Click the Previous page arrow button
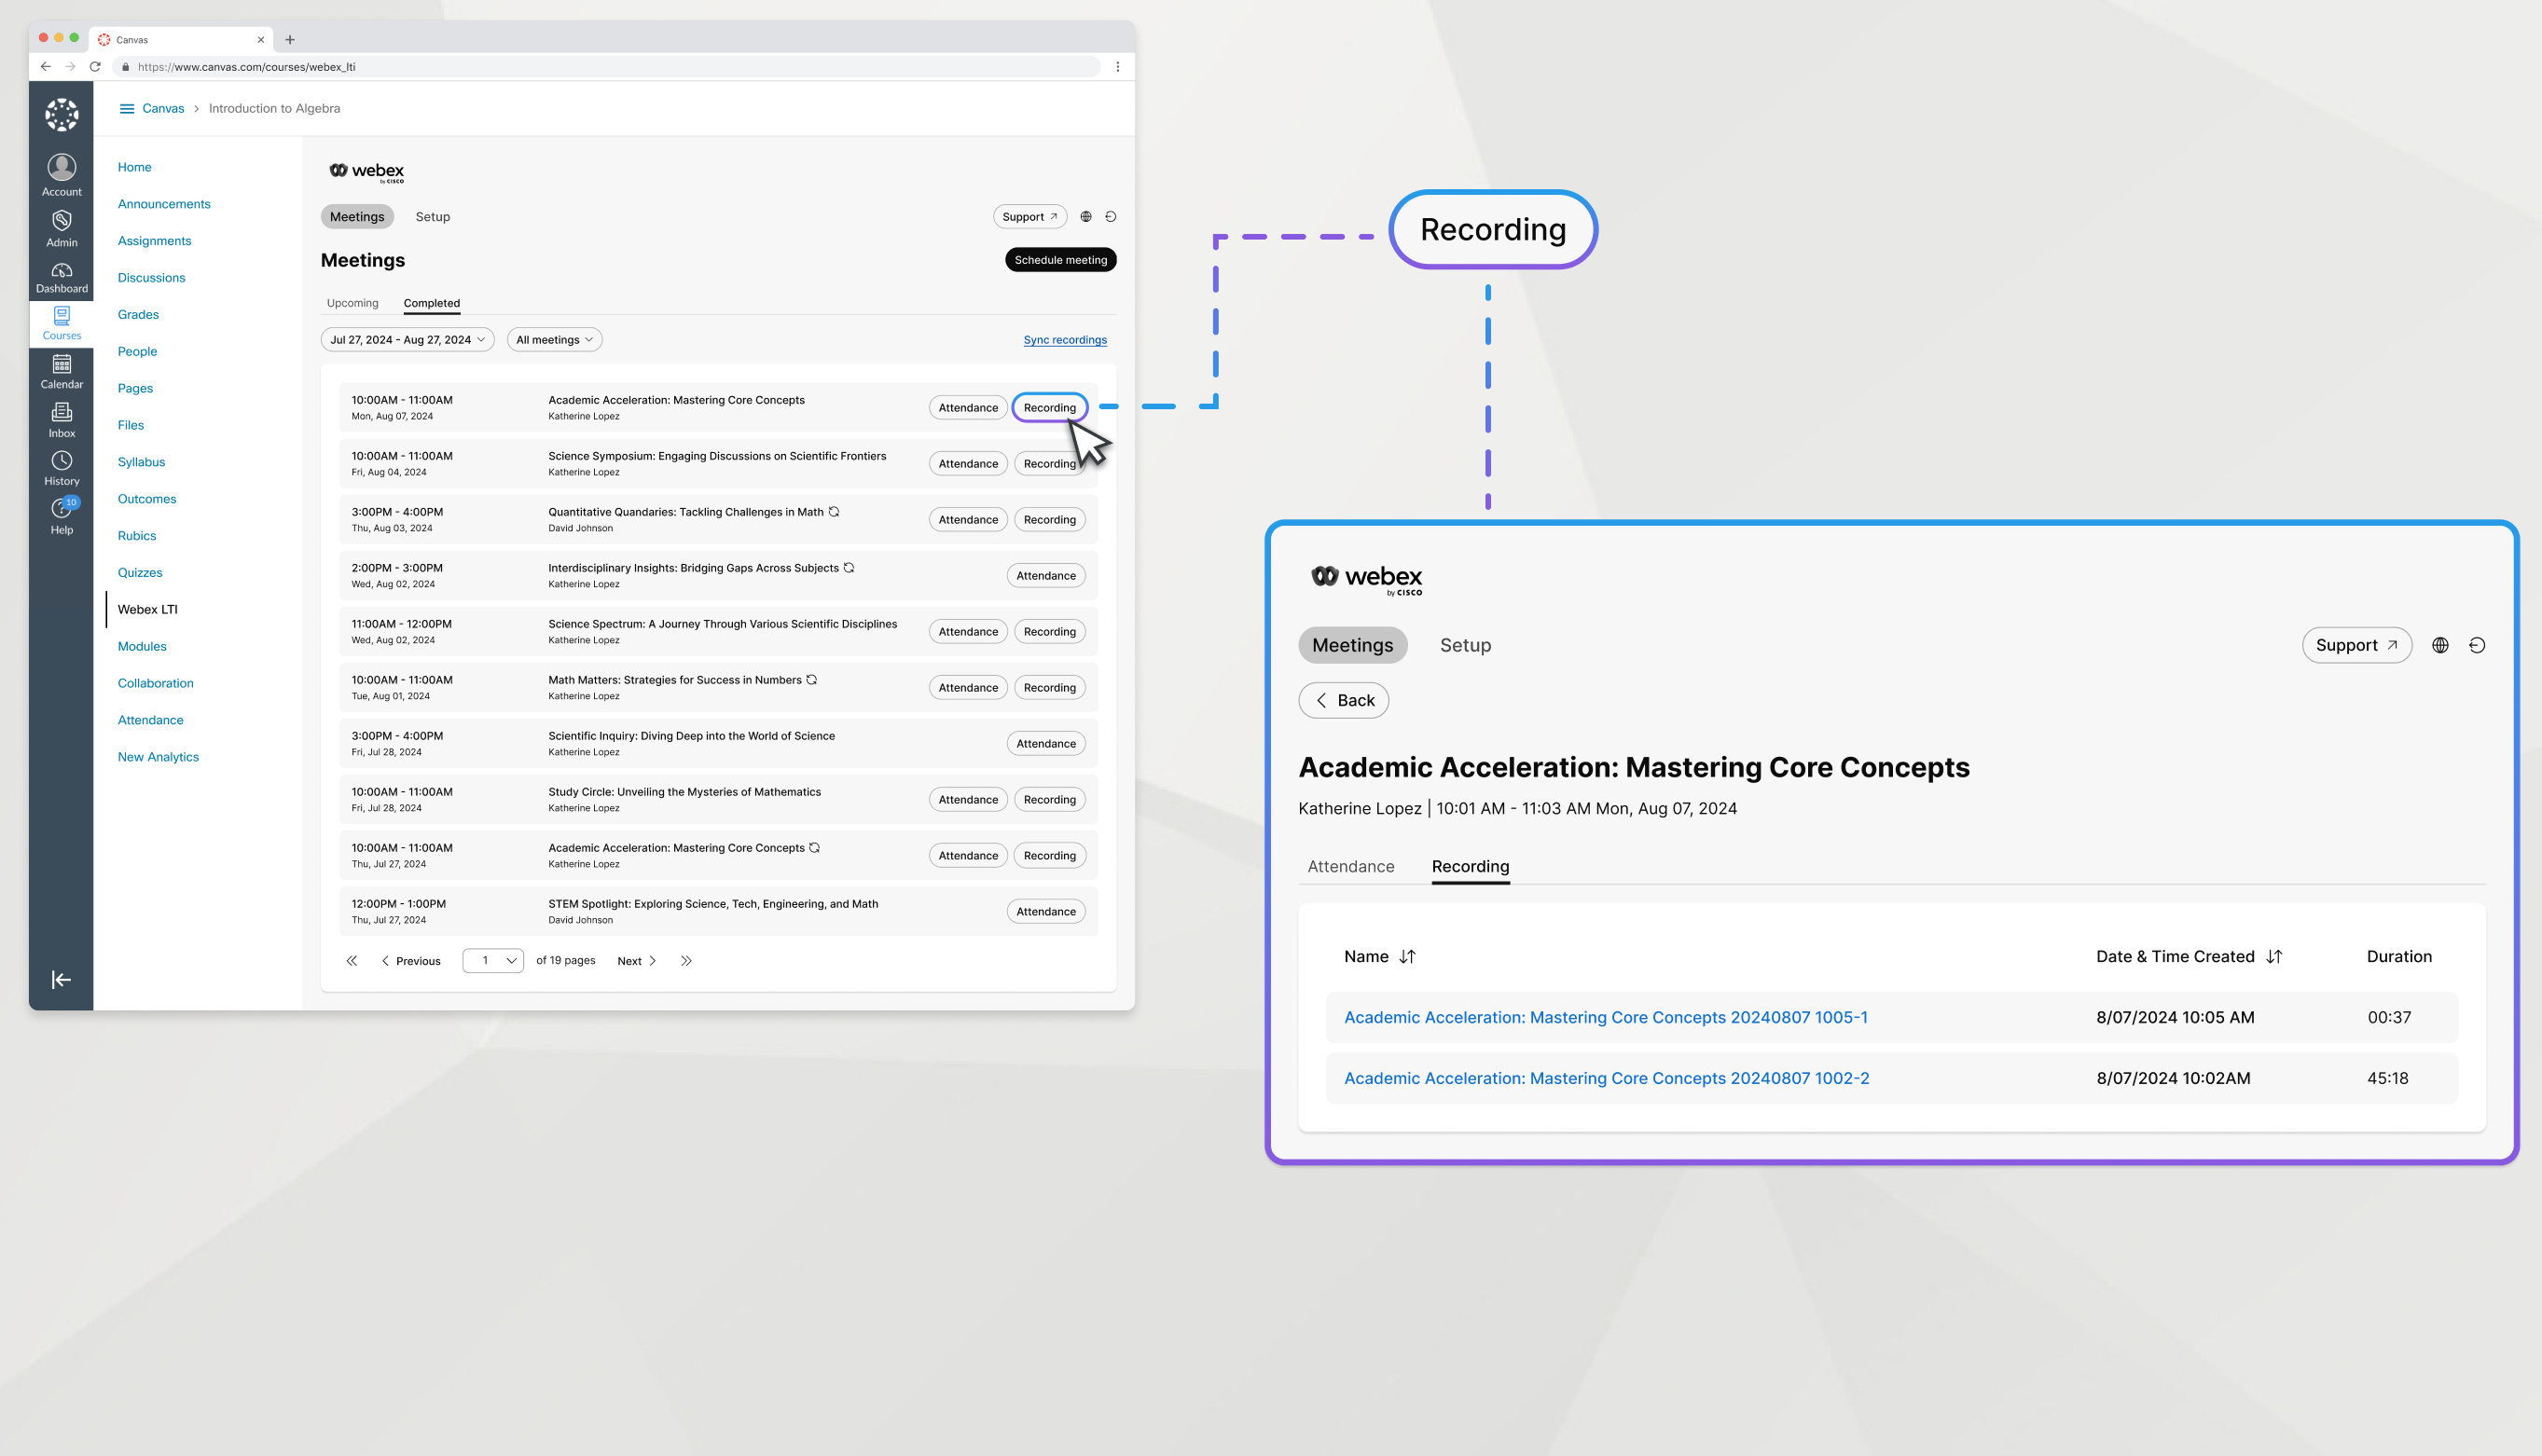The height and width of the screenshot is (1456, 2542). point(384,960)
